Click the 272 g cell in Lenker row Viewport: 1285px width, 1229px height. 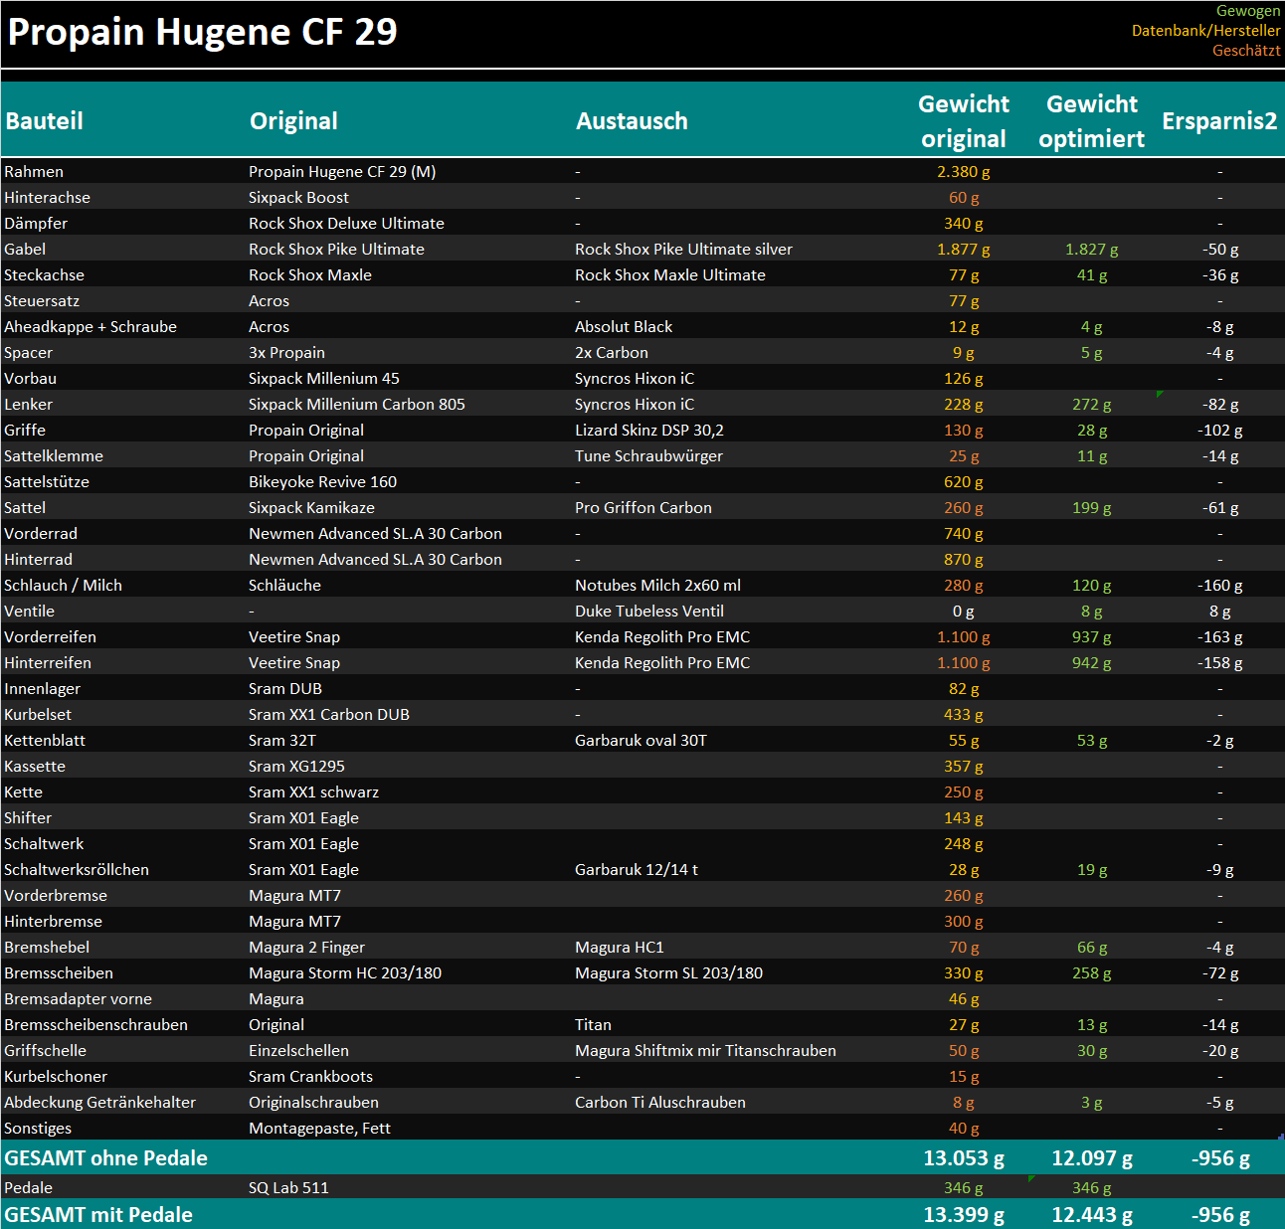(1092, 405)
